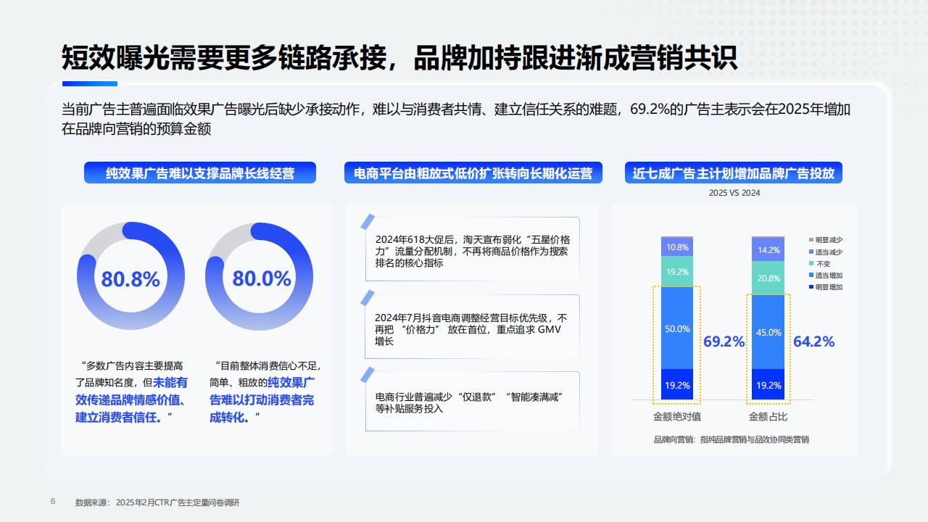
Task: Click the 45.0% segment in 金额占比 bar
Action: coord(768,332)
